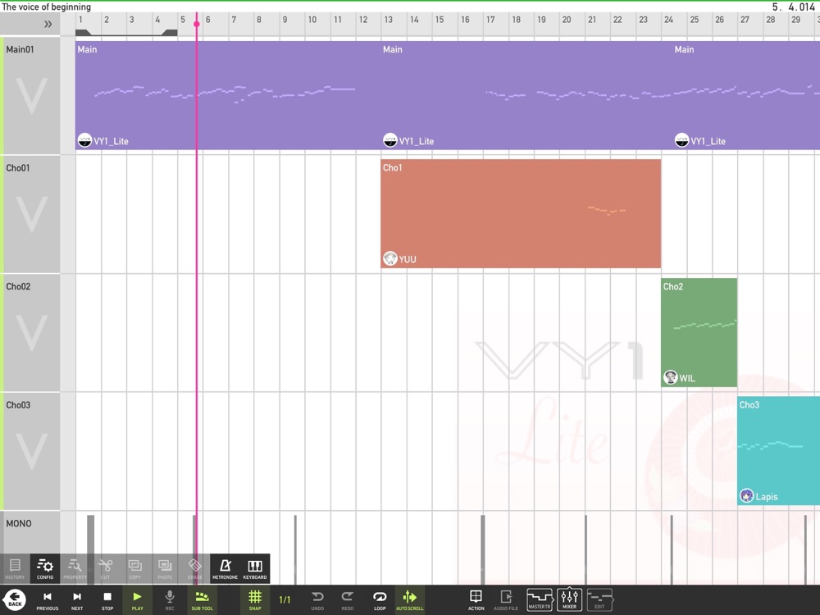Jump to previous position with PREVIOUS
The image size is (820, 615).
47,600
